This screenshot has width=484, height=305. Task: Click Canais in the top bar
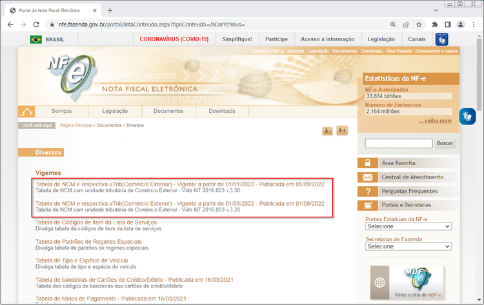[x=417, y=39]
